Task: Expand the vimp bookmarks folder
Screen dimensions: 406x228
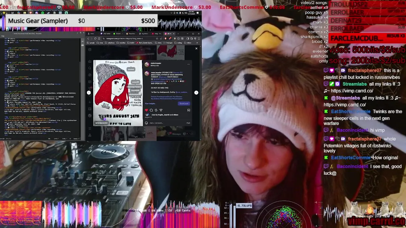Action: tap(100, 43)
